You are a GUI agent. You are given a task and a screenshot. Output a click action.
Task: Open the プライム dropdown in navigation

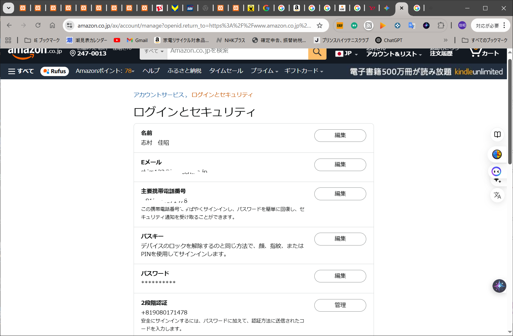pyautogui.click(x=264, y=71)
